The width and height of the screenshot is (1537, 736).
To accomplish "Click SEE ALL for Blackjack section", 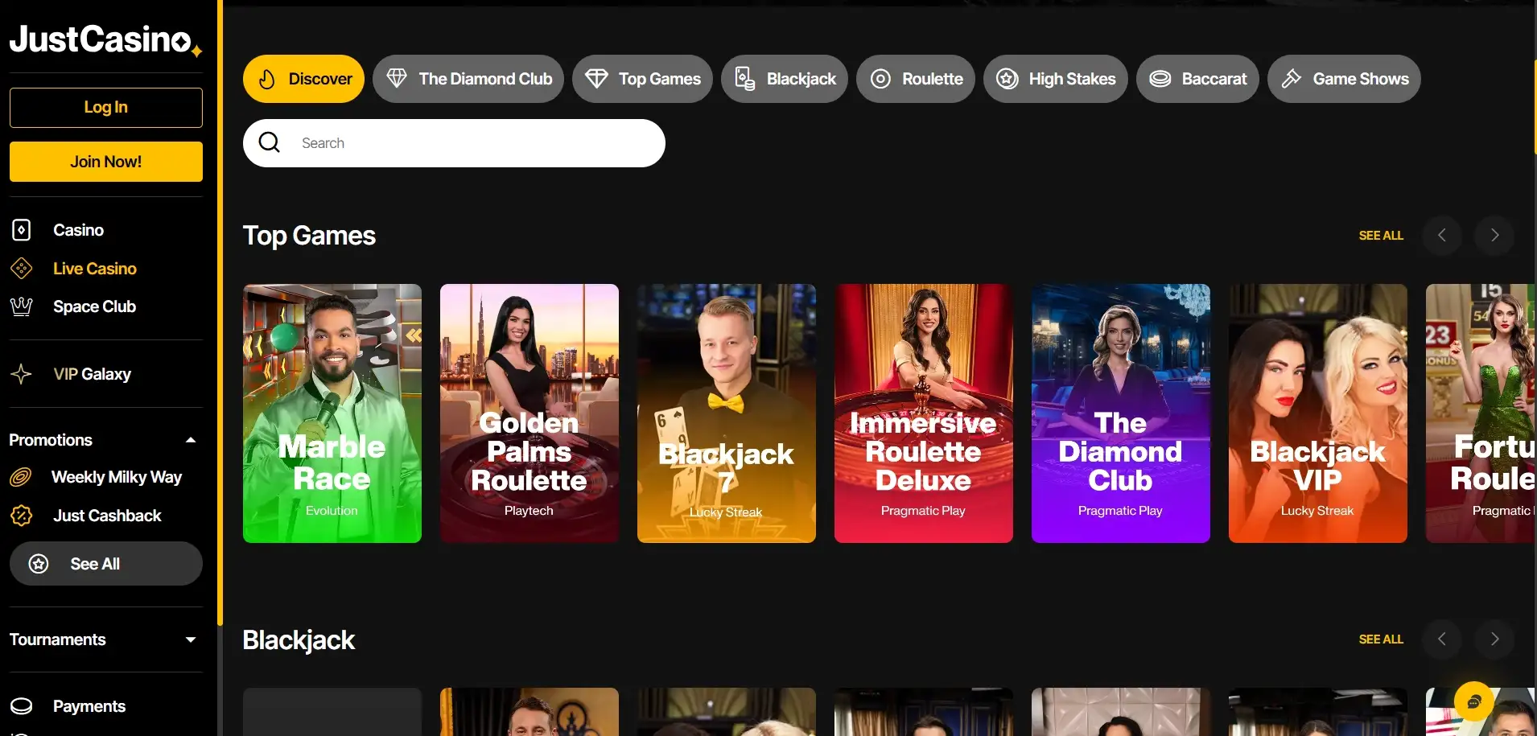I will pyautogui.click(x=1381, y=639).
